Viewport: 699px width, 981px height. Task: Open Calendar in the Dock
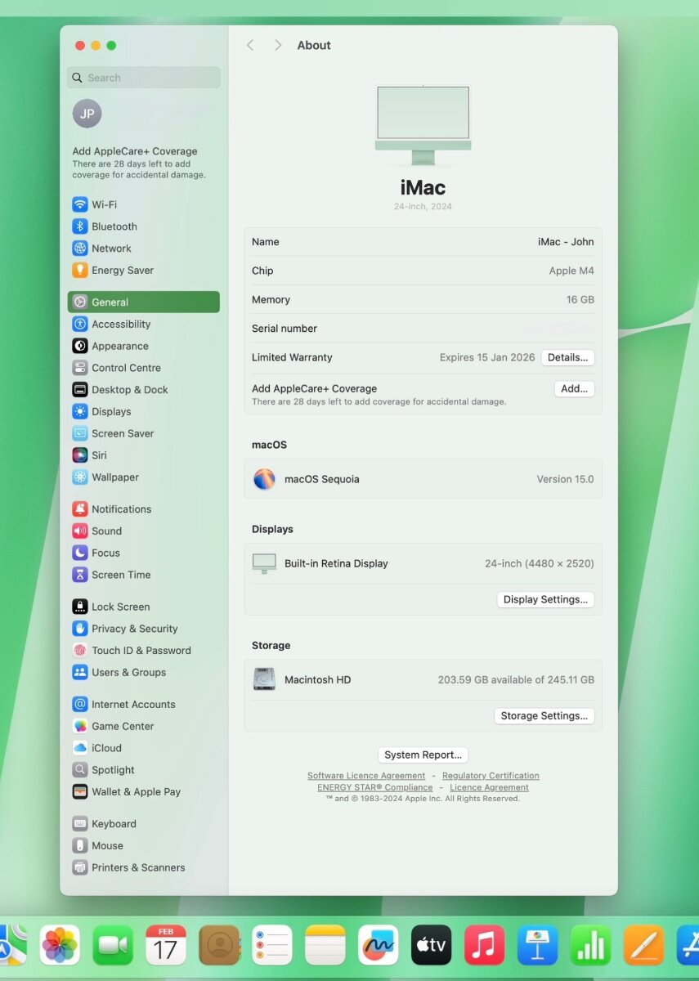click(x=166, y=945)
